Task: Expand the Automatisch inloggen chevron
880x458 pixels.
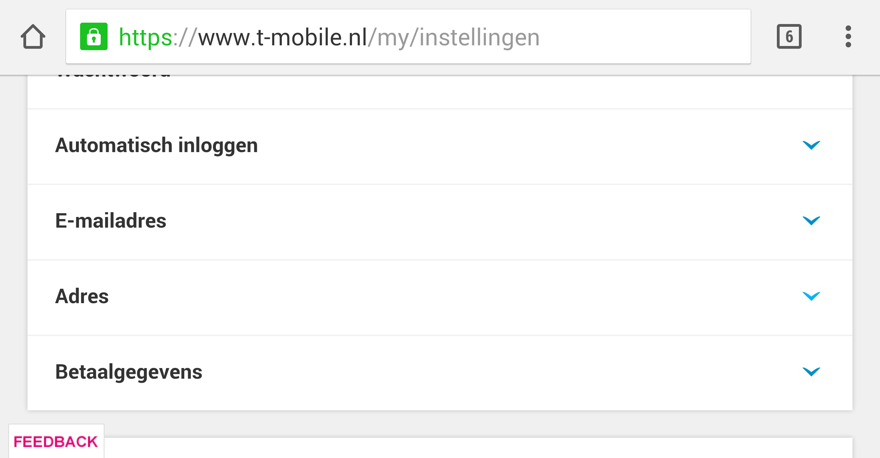Action: click(811, 145)
